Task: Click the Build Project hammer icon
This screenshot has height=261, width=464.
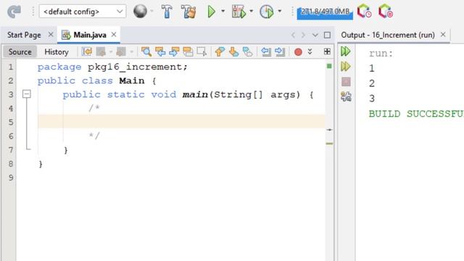Action: [167, 12]
